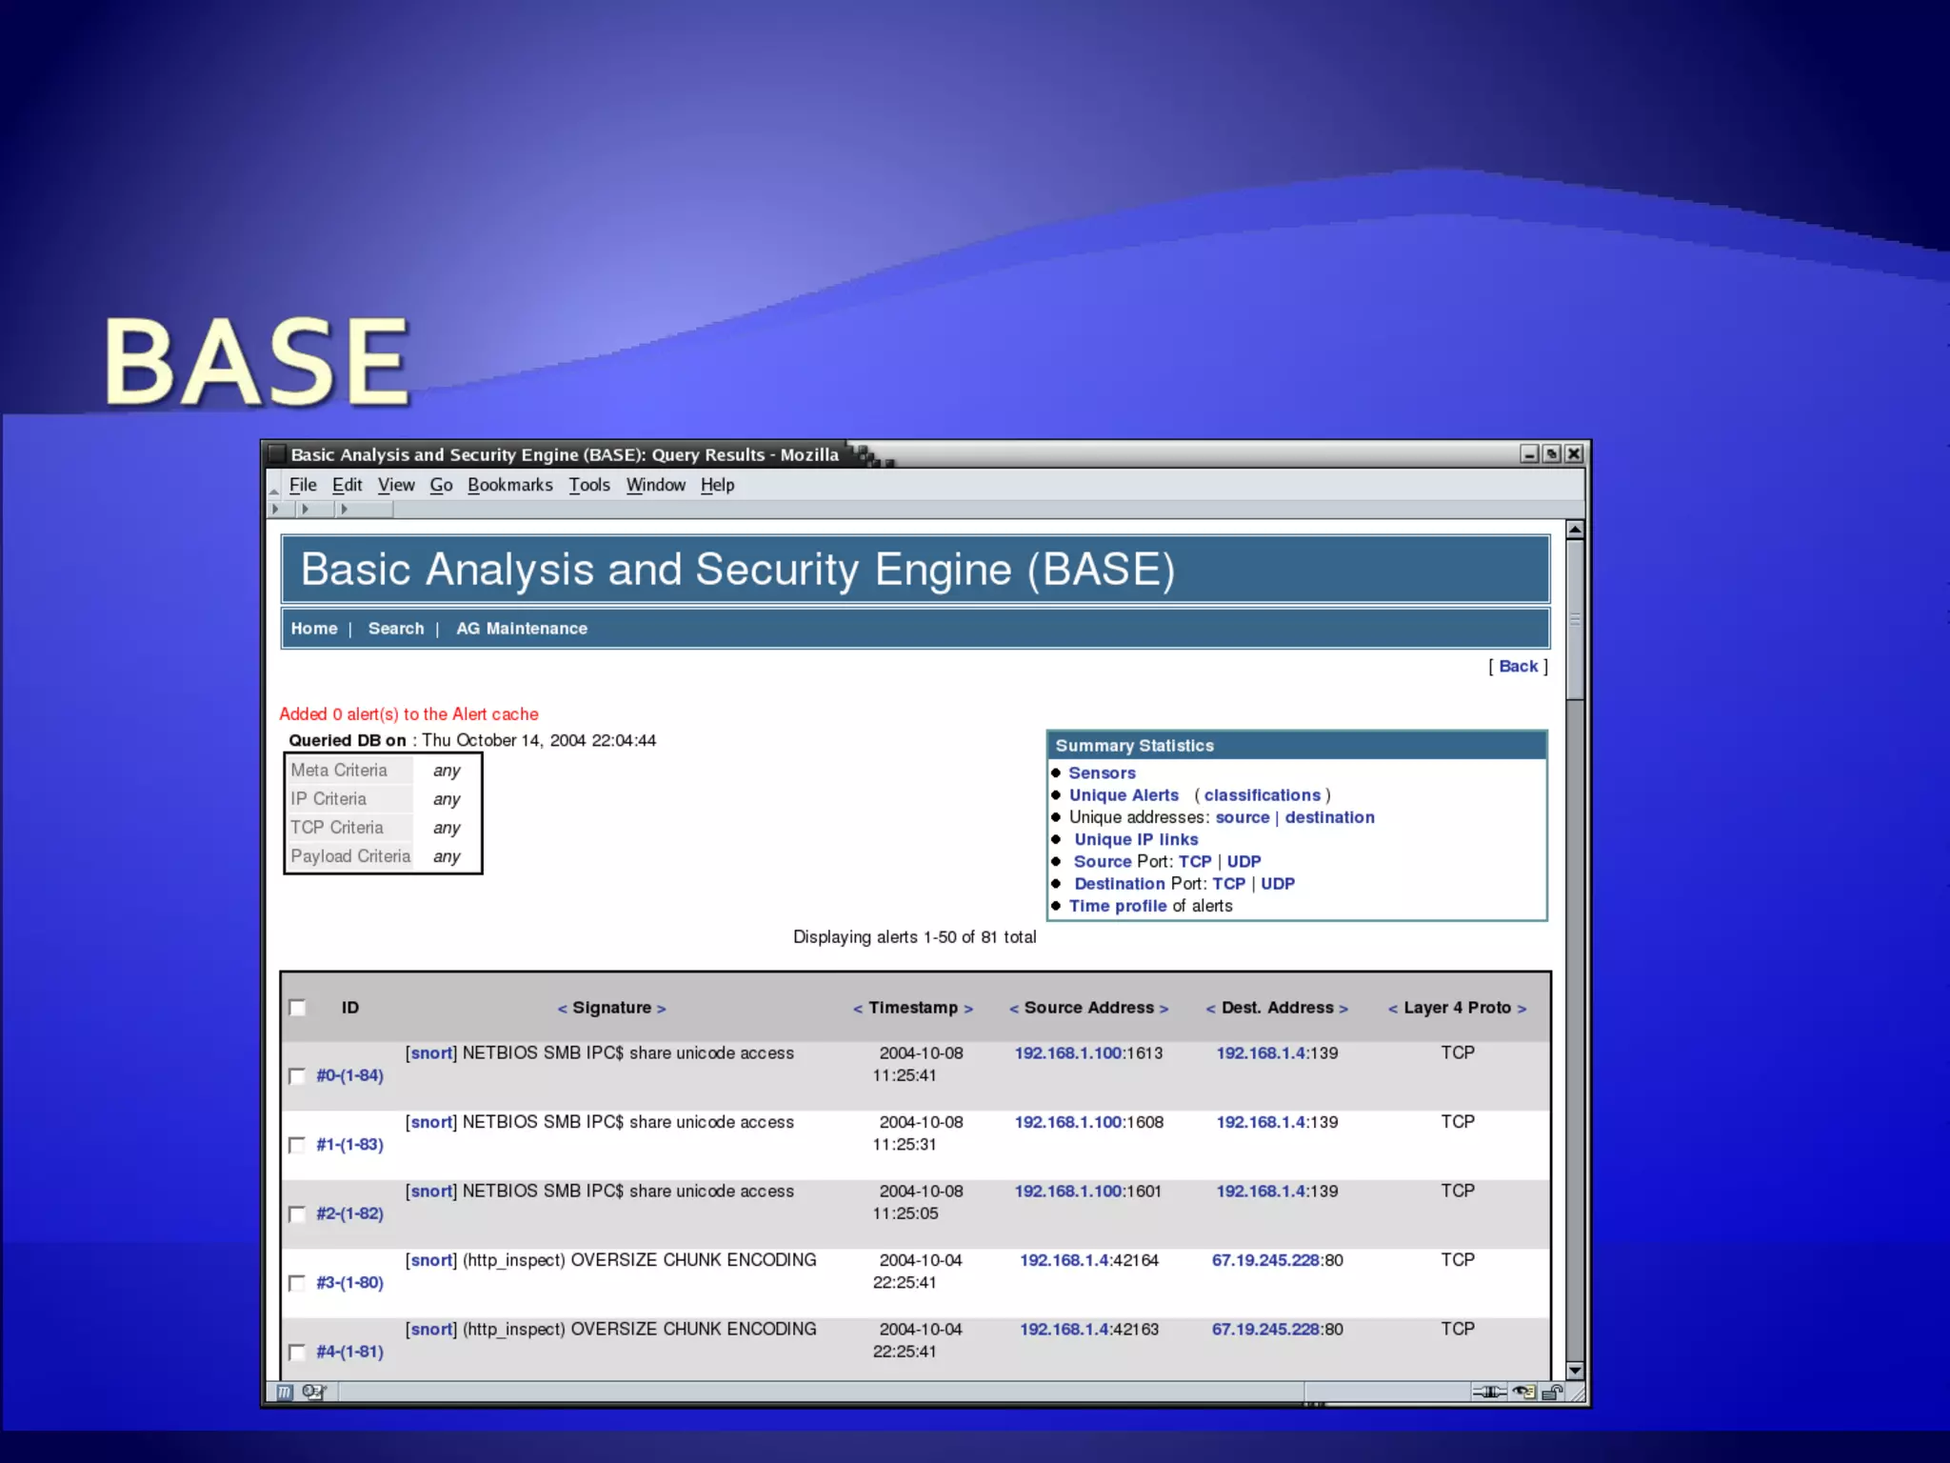Screen dimensions: 1950x1463
Task: Expand the third collapsed toolbar grippy arrow
Action: coord(344,510)
